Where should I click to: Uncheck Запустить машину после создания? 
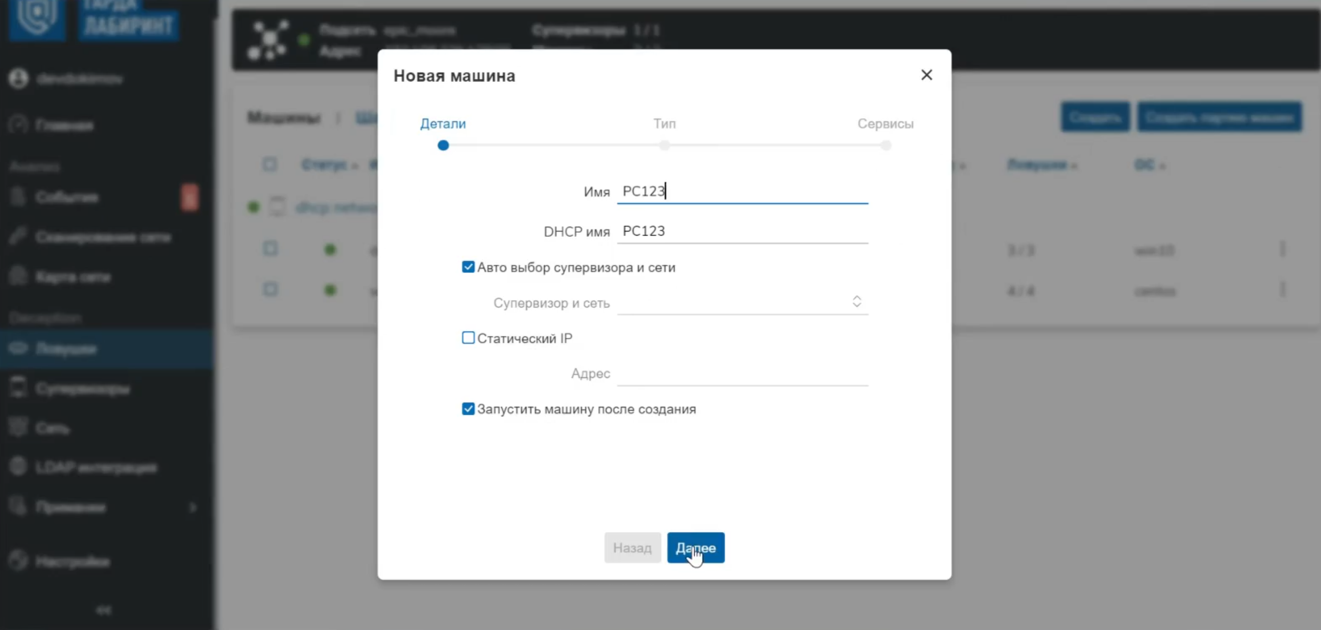468,409
